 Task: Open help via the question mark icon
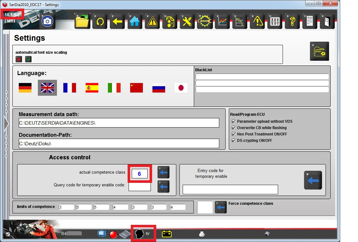(x=292, y=21)
